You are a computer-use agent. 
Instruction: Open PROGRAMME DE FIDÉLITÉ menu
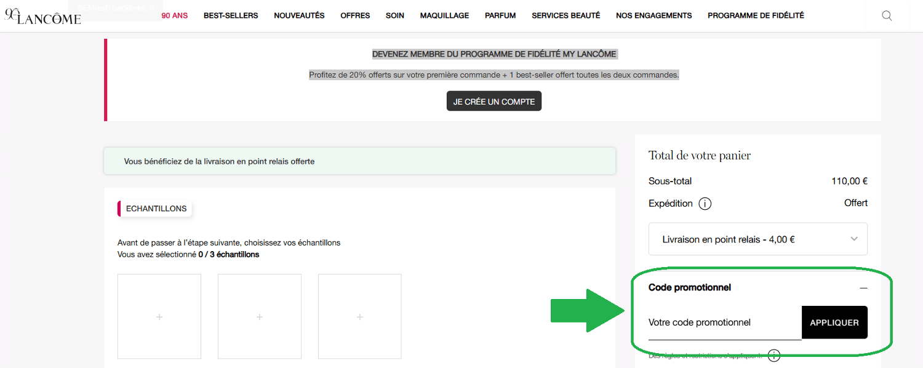[756, 16]
